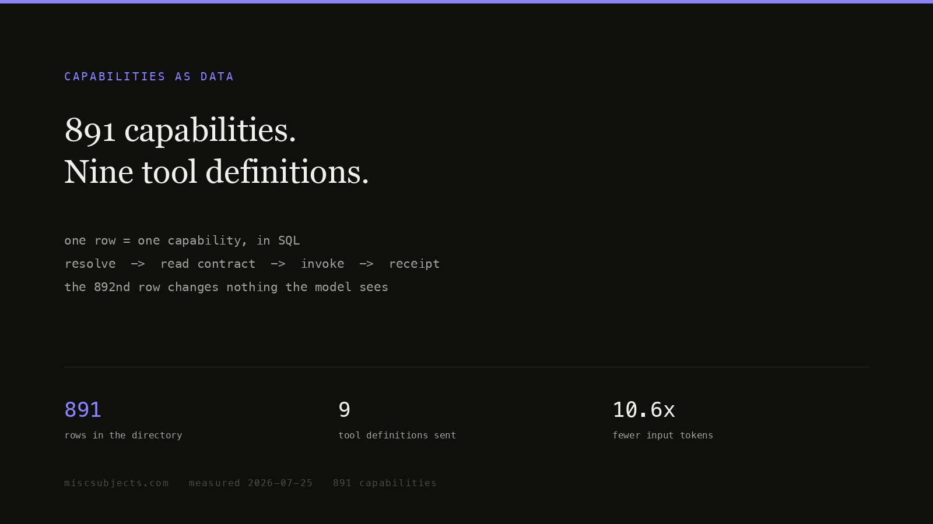Click the CAPABILITIES AS DATA eyebrow label

pyautogui.click(x=149, y=77)
